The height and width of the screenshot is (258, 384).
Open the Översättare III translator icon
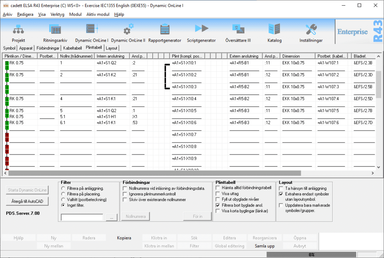pyautogui.click(x=238, y=30)
